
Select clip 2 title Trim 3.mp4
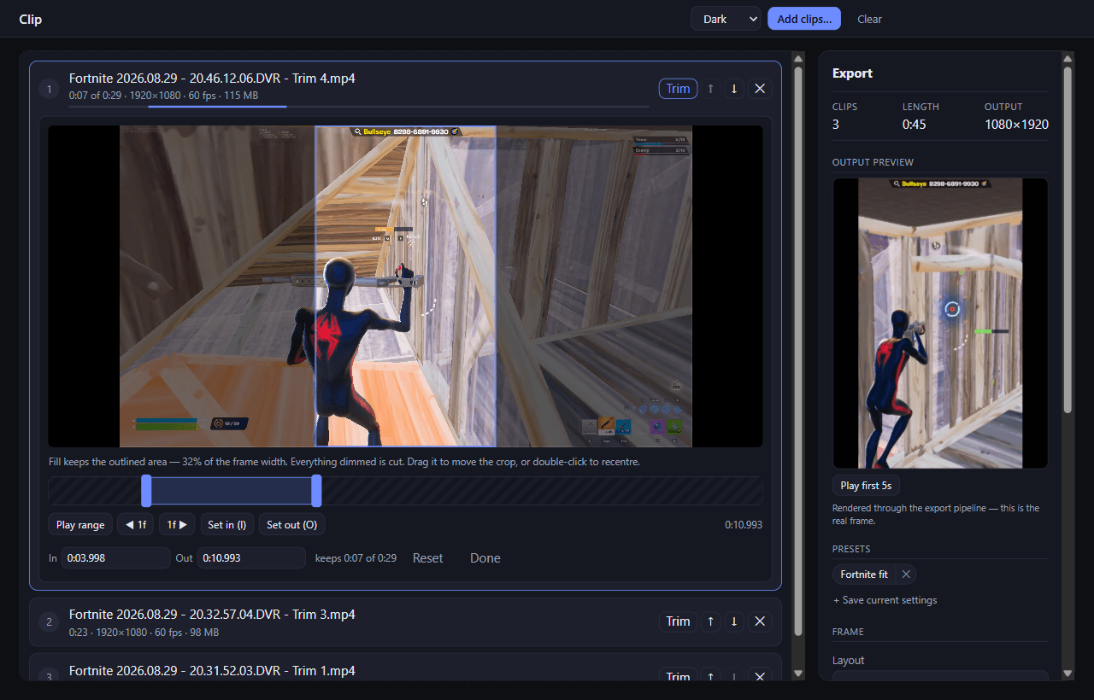click(212, 615)
